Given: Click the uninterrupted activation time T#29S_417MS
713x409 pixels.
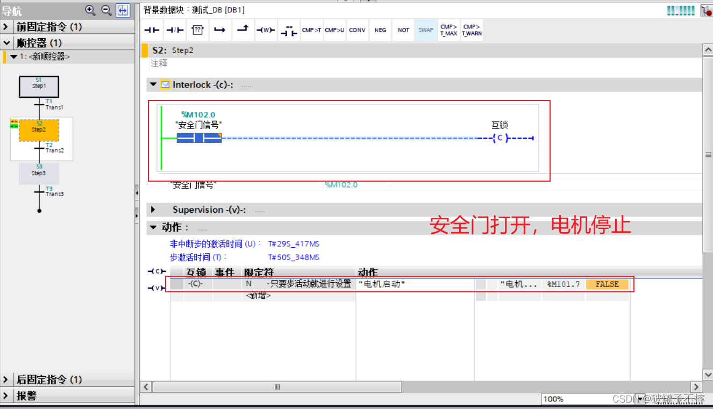Looking at the screenshot, I should [x=294, y=244].
